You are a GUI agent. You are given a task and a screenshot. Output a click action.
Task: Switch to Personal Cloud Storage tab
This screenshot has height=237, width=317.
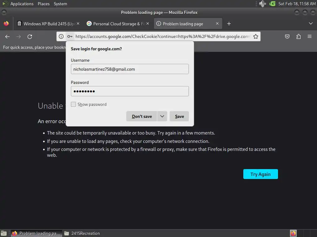click(118, 23)
